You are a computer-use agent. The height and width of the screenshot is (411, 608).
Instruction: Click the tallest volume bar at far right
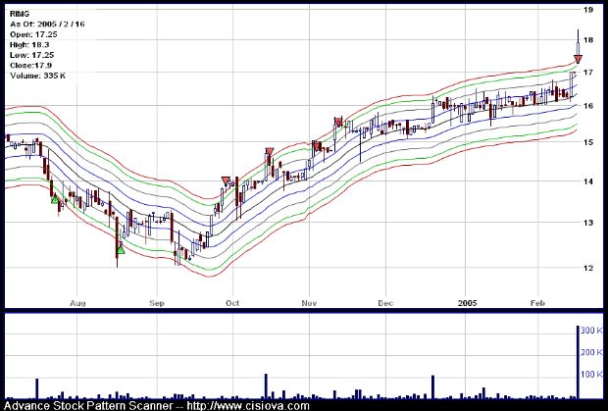(x=578, y=362)
